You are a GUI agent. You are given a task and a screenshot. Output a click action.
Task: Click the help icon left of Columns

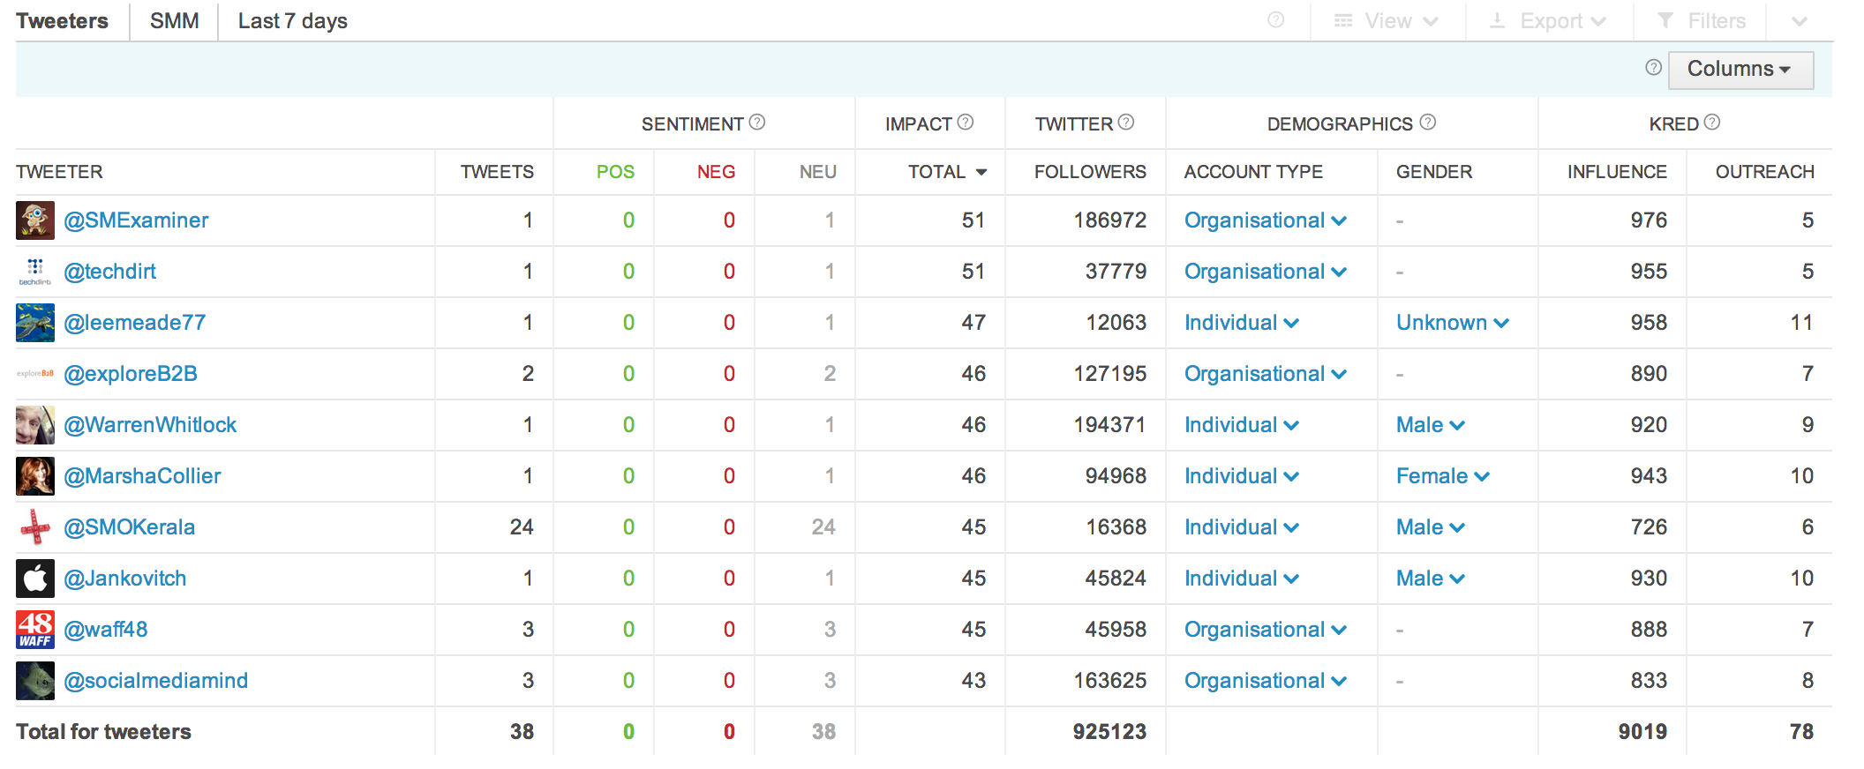[1653, 68]
